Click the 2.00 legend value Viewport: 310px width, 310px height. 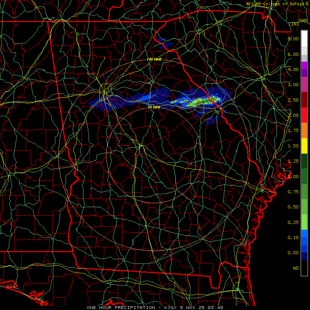click(293, 115)
